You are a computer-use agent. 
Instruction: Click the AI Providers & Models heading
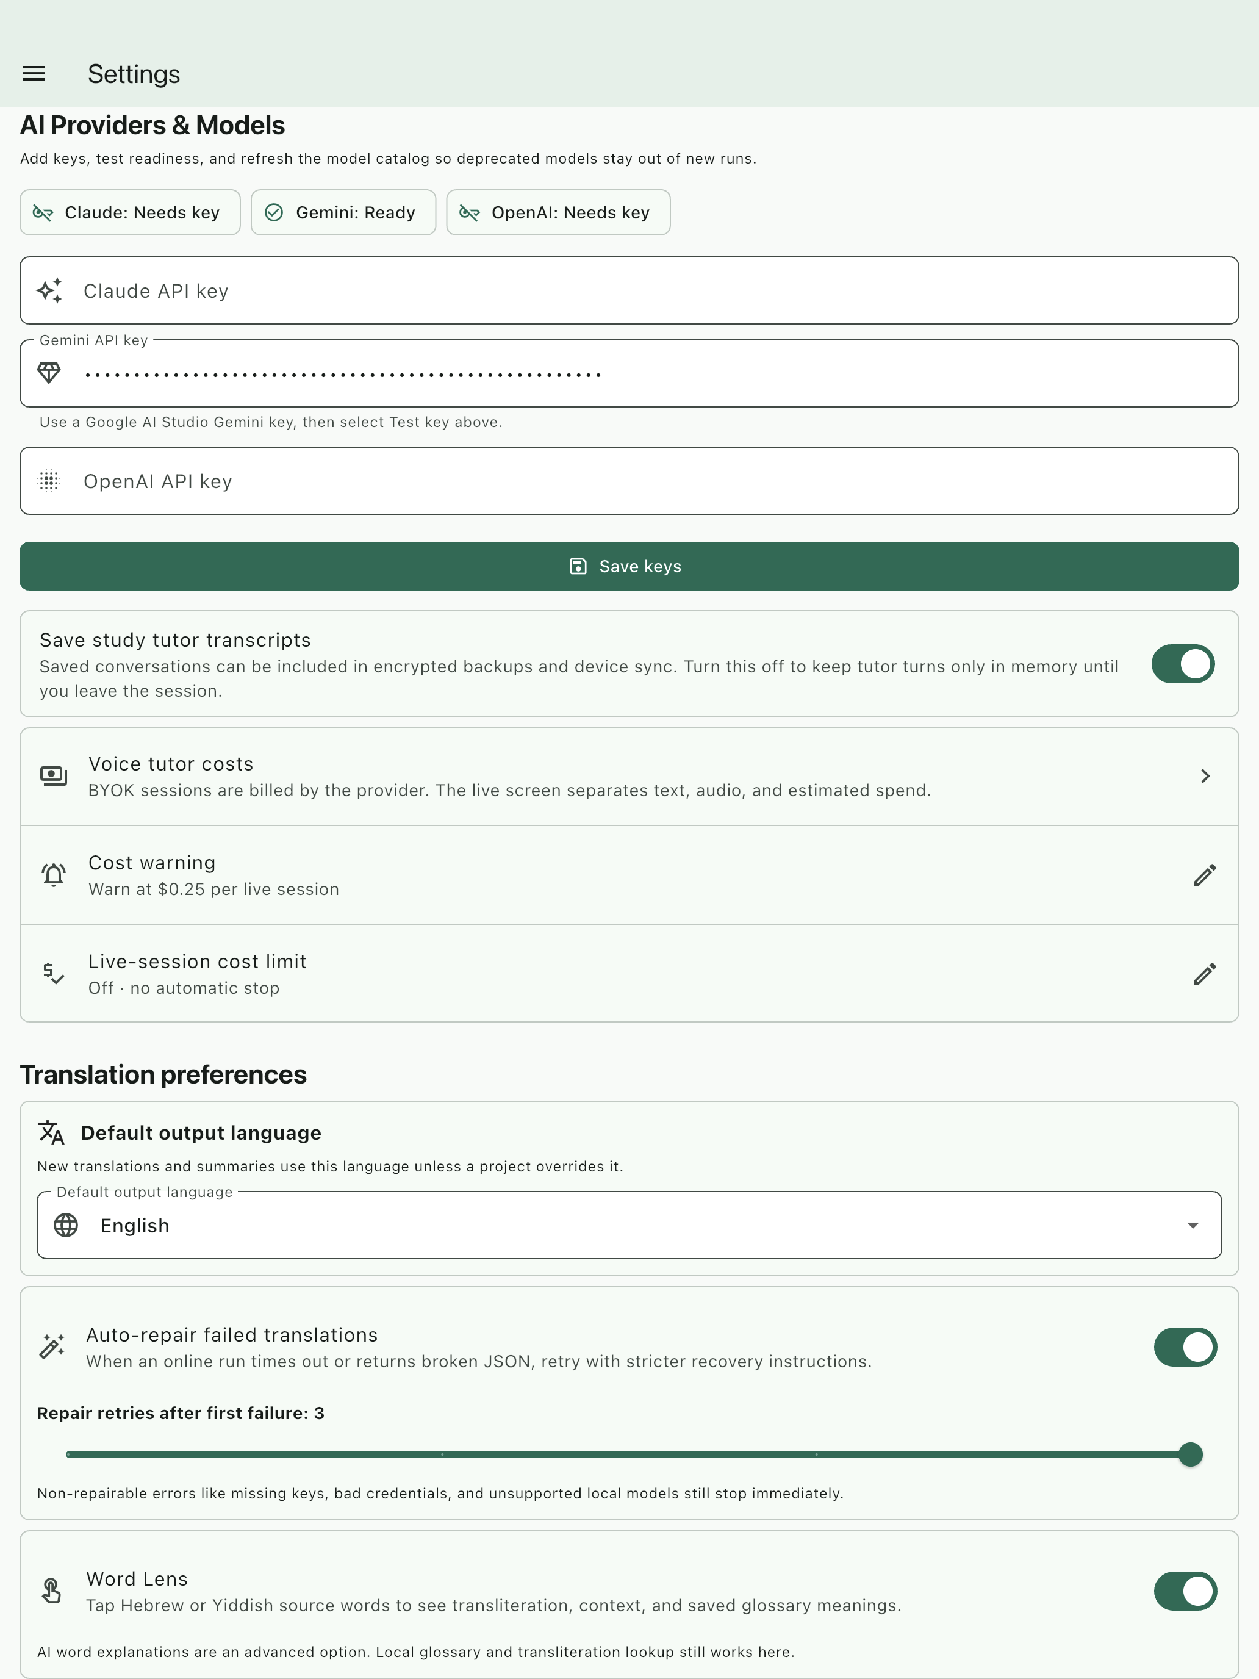click(152, 125)
